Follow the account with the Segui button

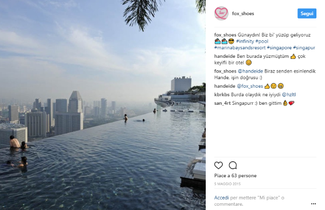(307, 13)
